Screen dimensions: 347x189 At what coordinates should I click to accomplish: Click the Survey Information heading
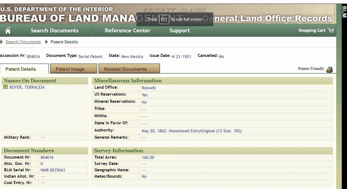[x=119, y=151]
